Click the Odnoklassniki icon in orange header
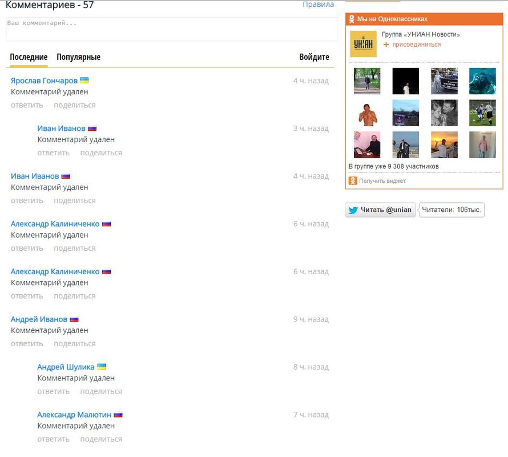The width and height of the screenshot is (508, 457). (352, 19)
